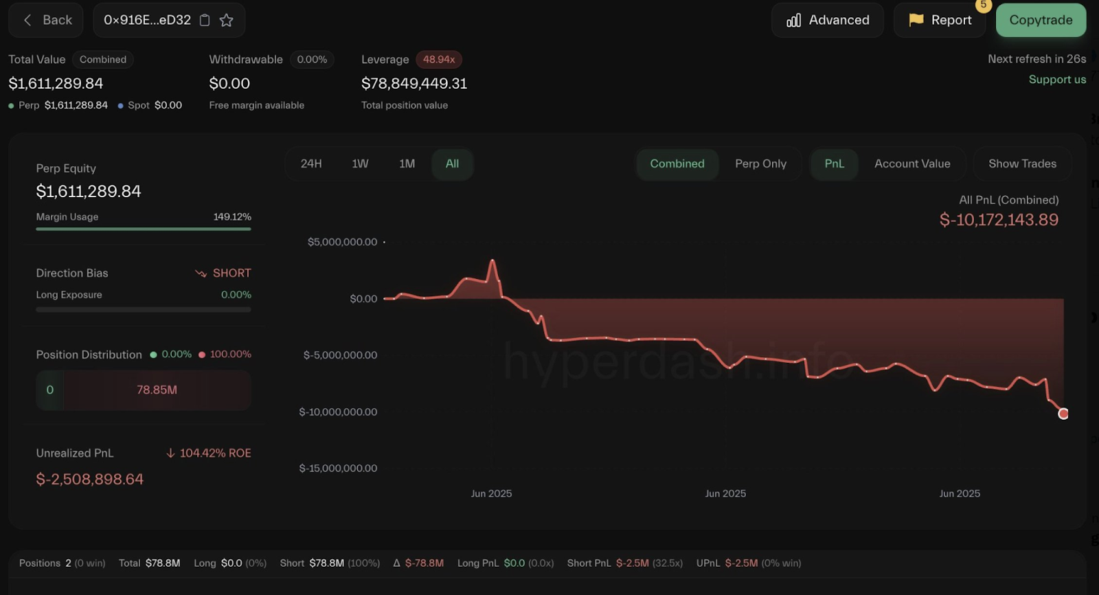Viewport: 1099px width, 595px height.
Task: Click the 149.12% margin usage value
Action: (x=232, y=217)
